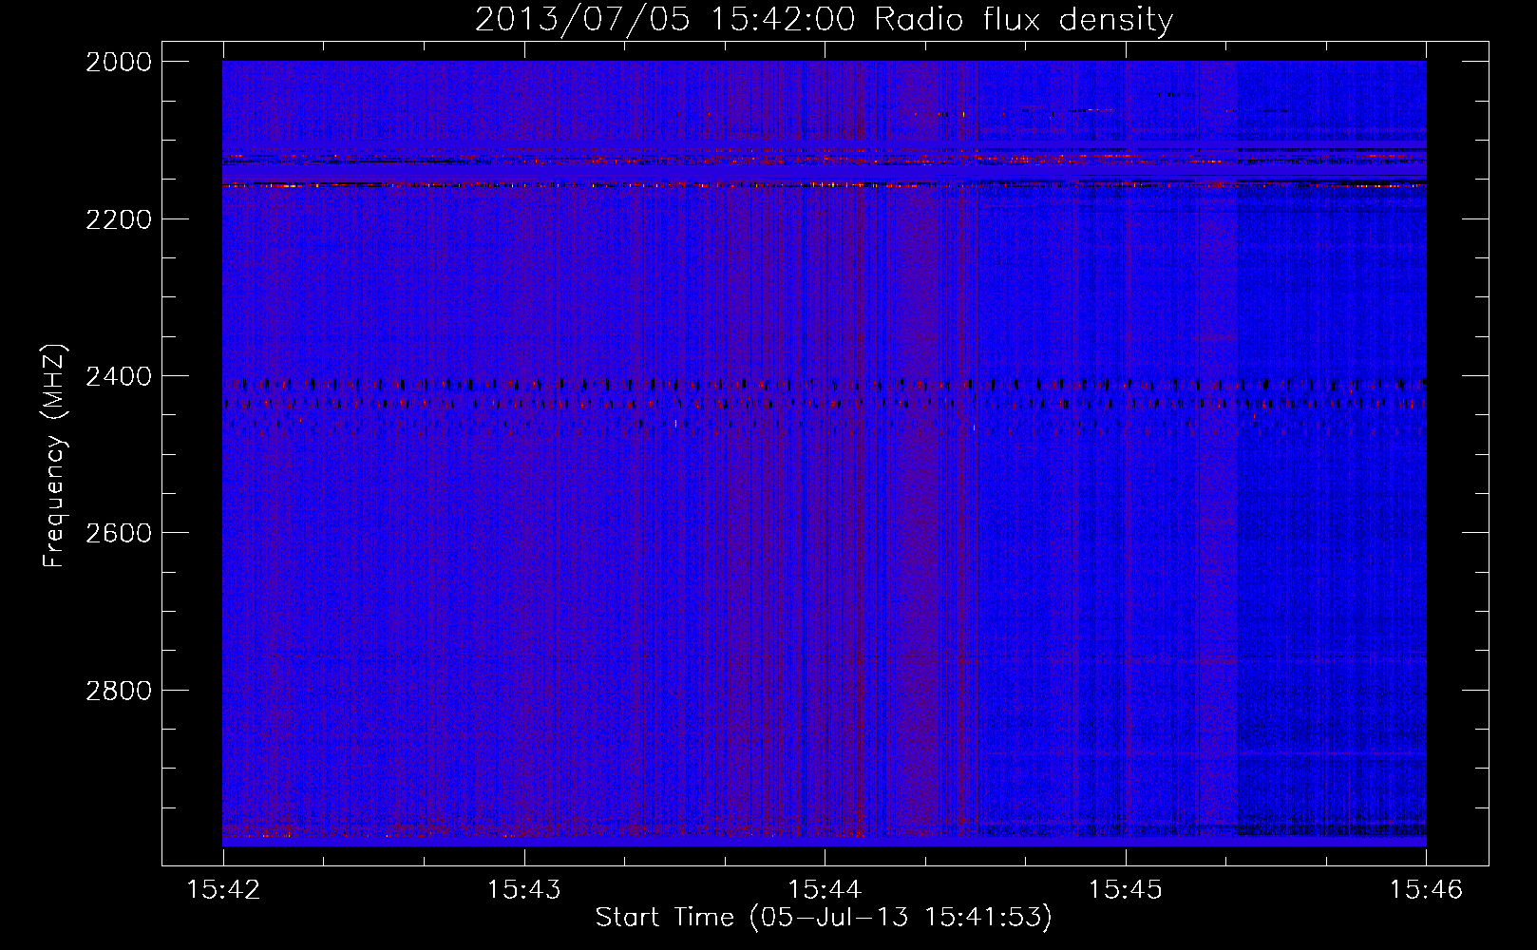
Task: Click the 15:42 time tick label
Action: pos(223,889)
